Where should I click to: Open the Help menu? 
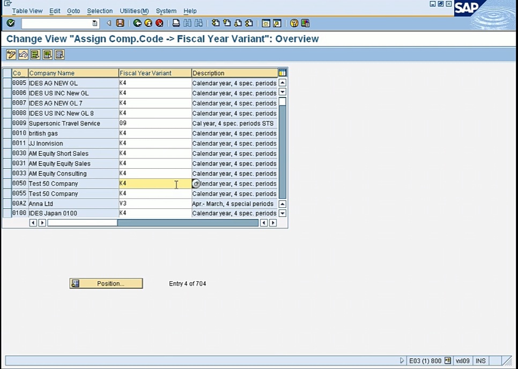(190, 11)
